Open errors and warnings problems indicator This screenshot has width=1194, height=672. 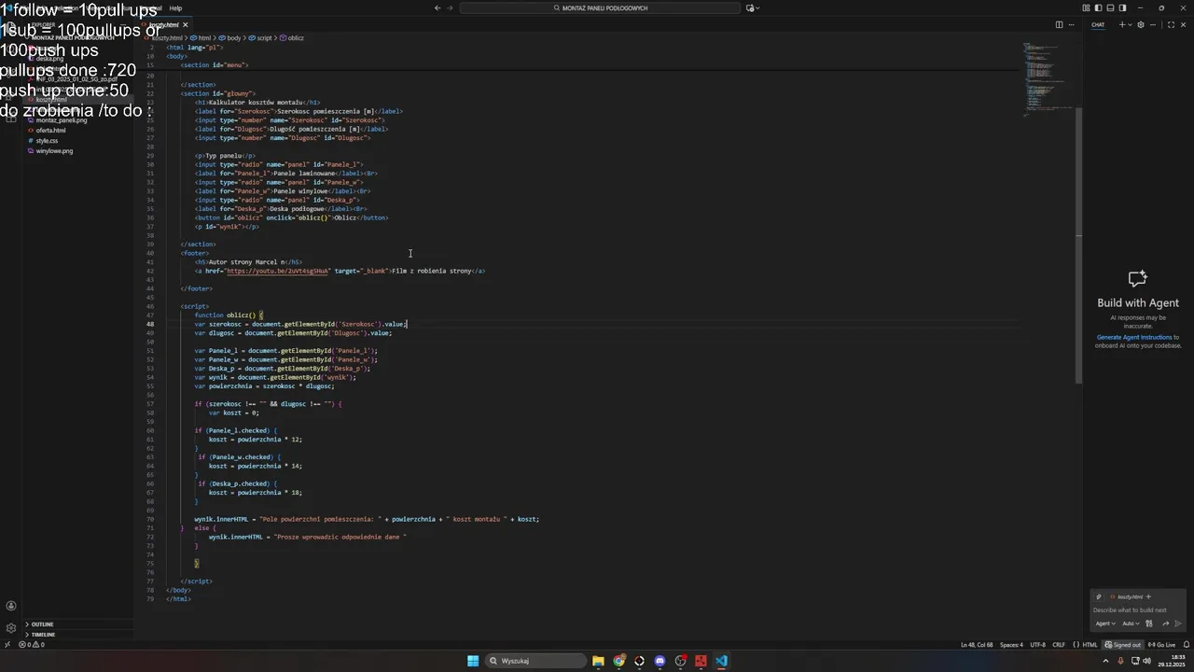click(32, 645)
